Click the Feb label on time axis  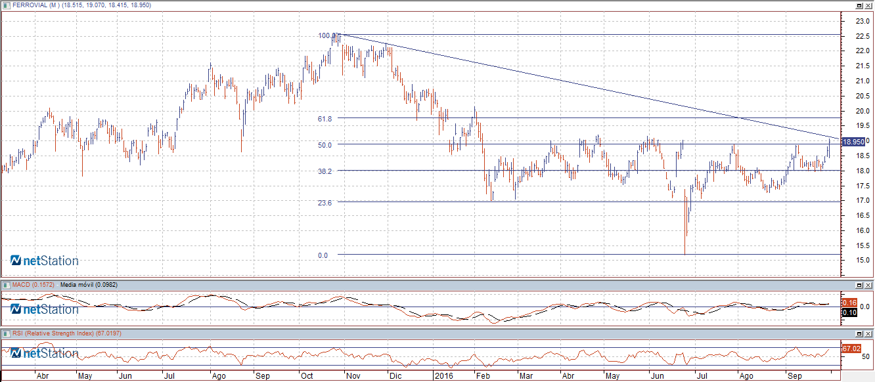pyautogui.click(x=483, y=377)
